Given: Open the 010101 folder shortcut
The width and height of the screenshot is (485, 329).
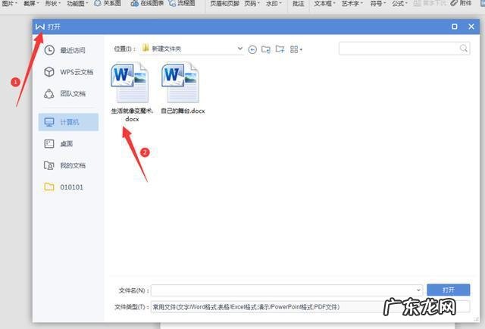Looking at the screenshot, I should pos(64,187).
